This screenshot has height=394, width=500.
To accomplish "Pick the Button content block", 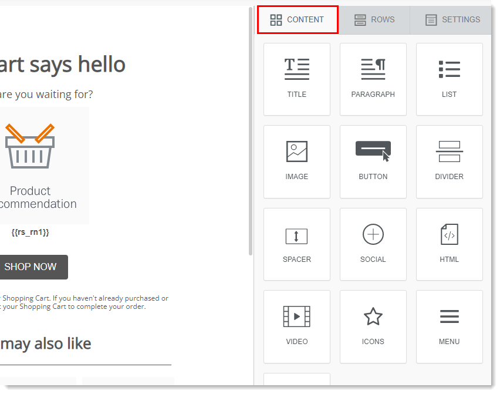I will point(373,161).
